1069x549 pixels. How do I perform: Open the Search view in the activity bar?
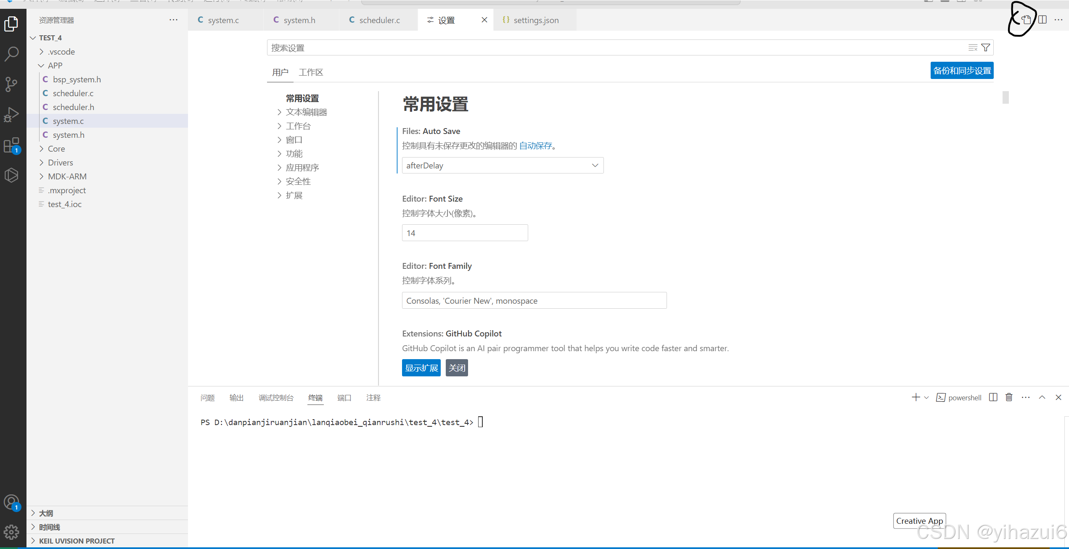pos(11,54)
